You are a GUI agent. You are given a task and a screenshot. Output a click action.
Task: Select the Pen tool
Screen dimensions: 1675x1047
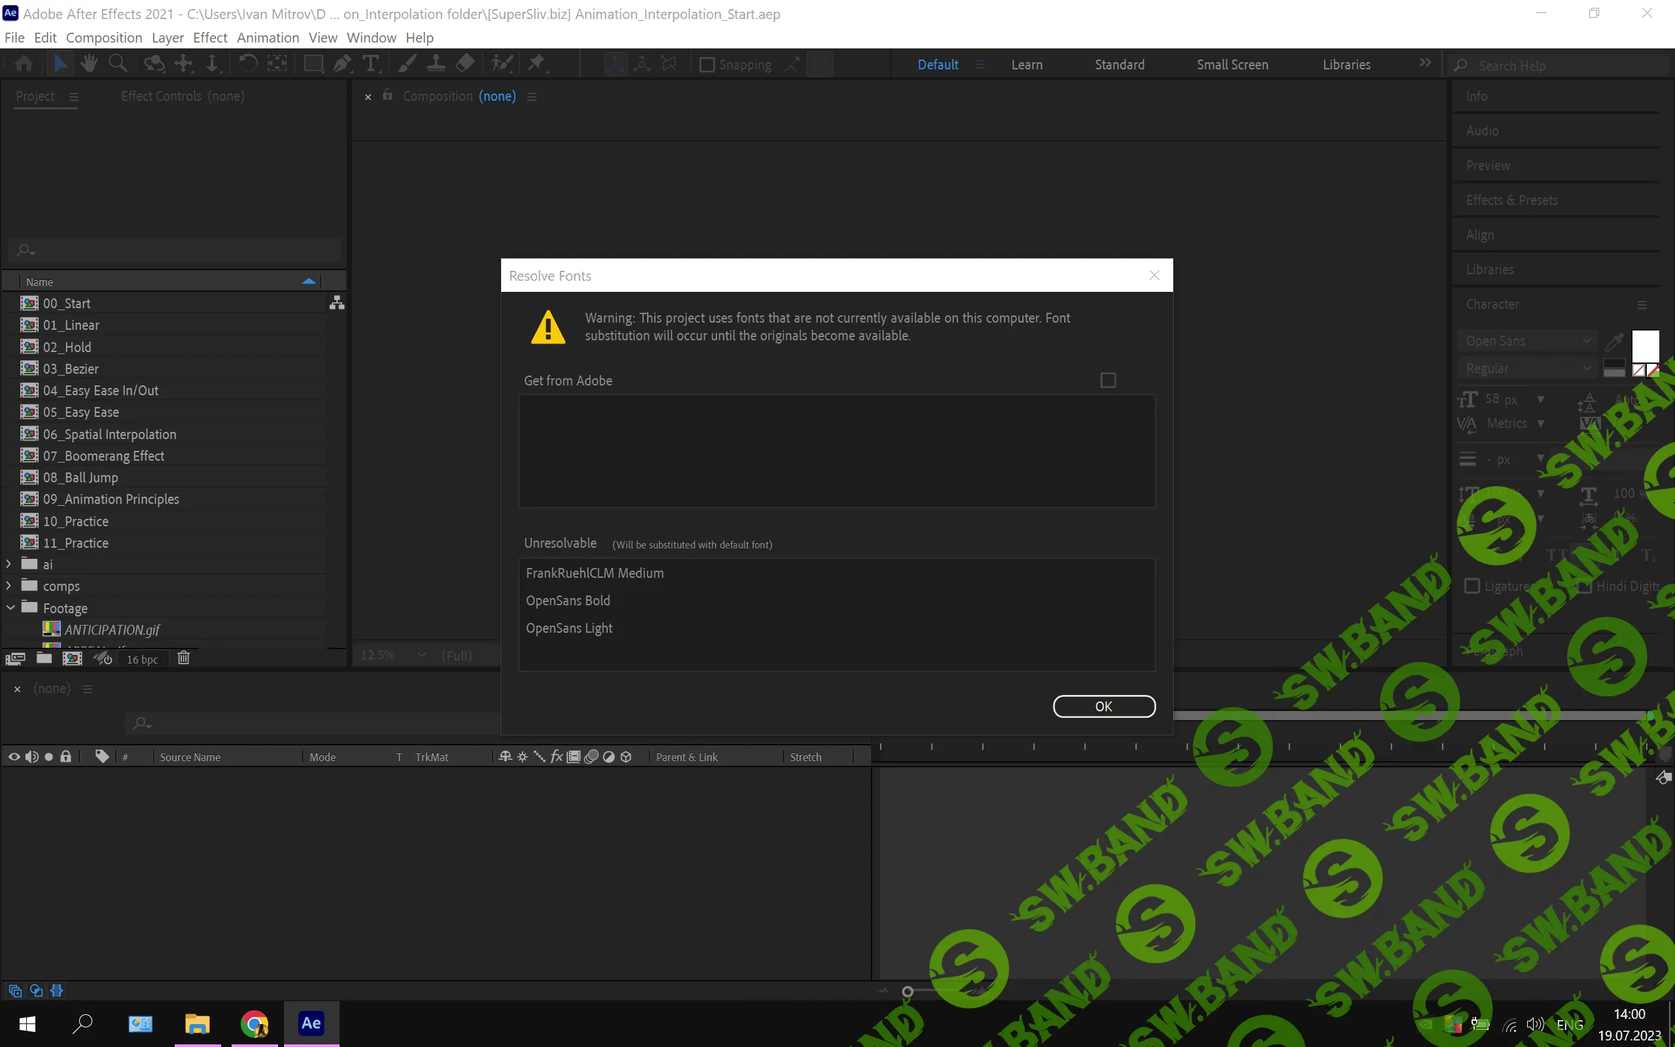coord(342,64)
